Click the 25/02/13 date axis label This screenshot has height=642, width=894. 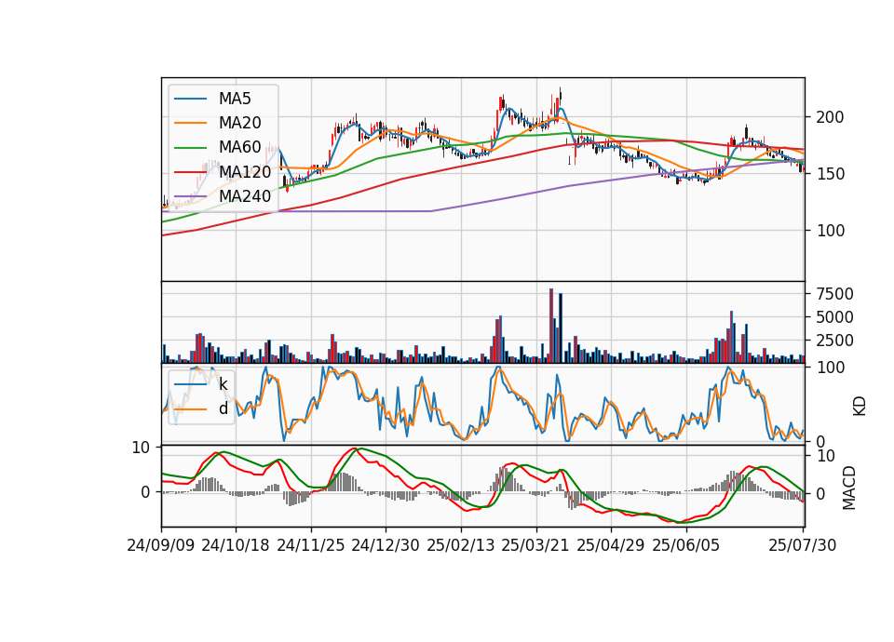461,545
